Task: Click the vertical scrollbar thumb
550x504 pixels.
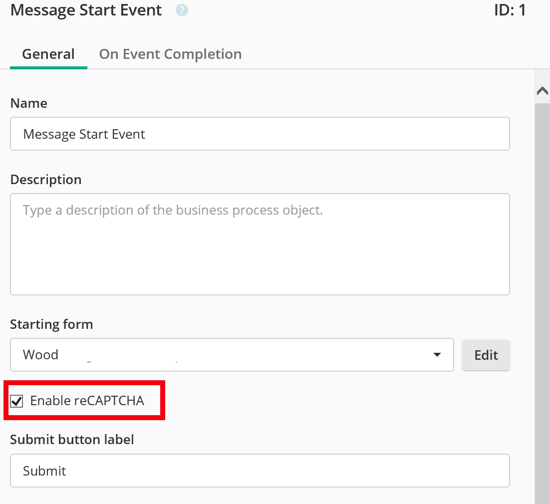Action: [542, 299]
